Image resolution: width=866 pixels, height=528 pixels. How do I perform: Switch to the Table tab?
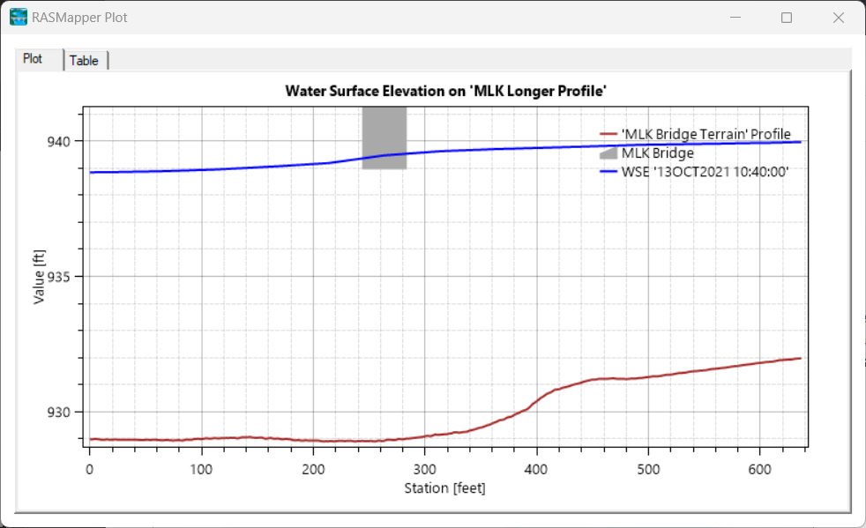[x=85, y=61]
